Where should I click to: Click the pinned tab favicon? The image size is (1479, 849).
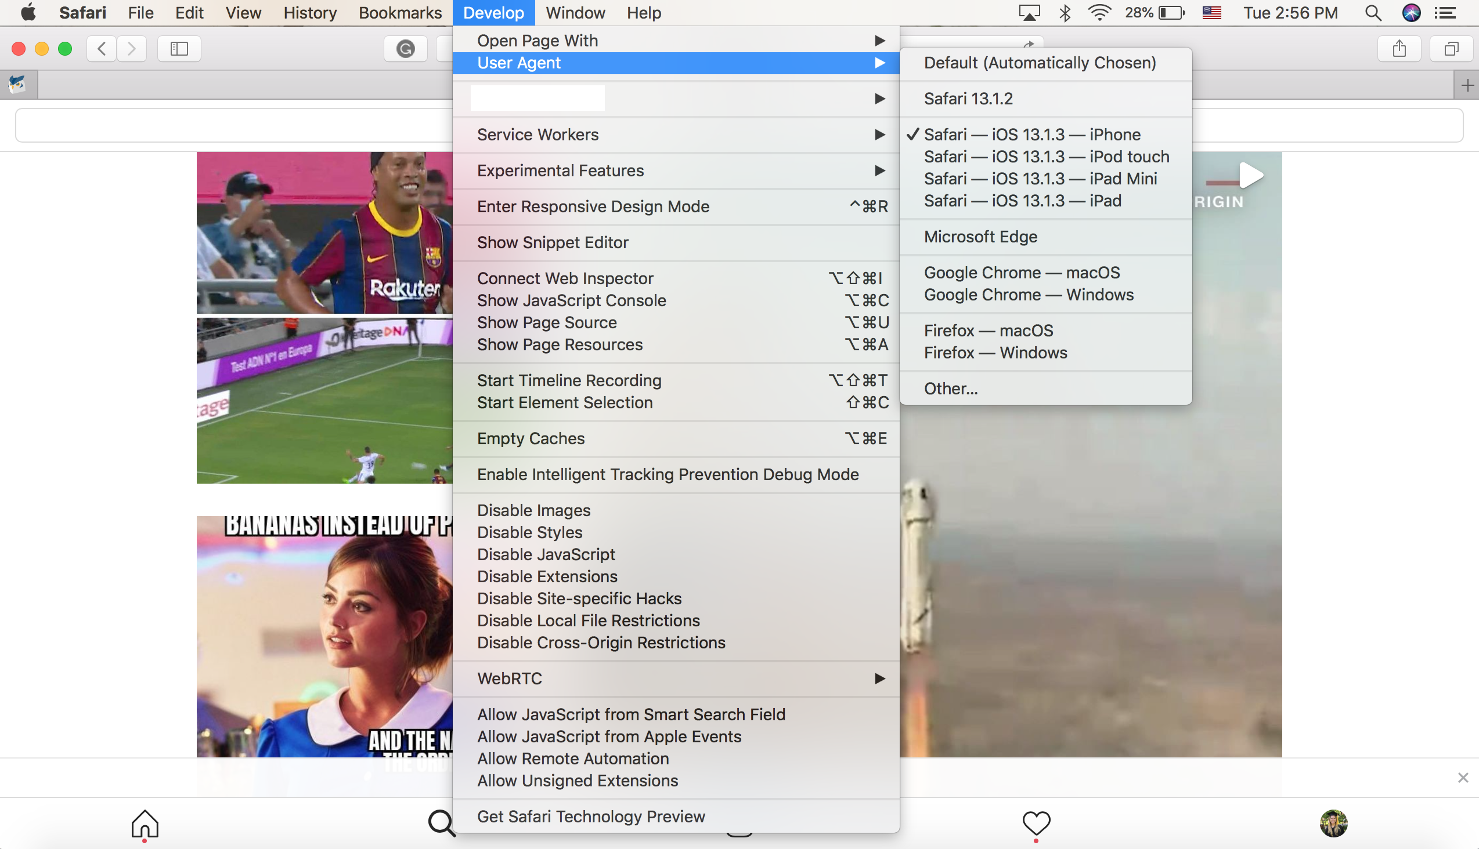point(17,85)
